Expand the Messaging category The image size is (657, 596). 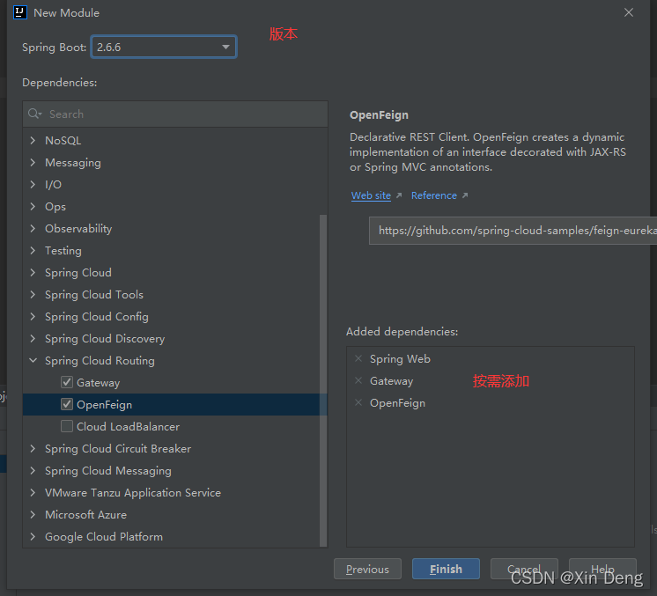[x=33, y=163]
